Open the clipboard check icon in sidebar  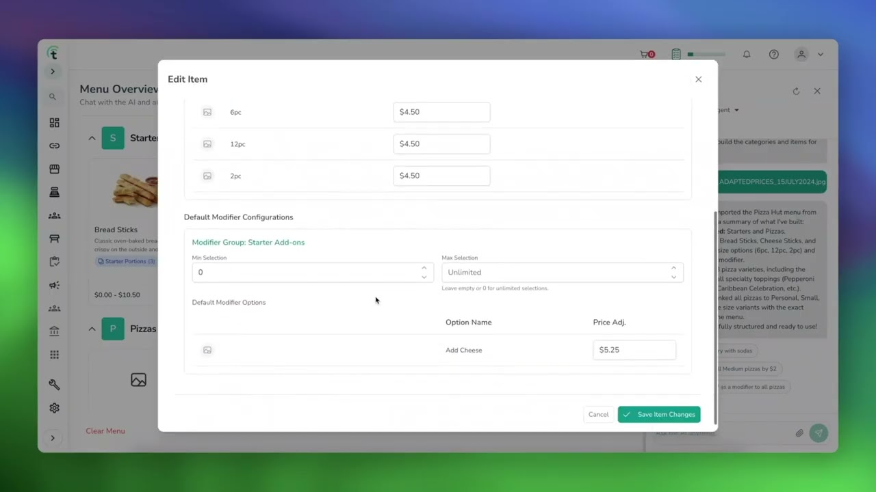click(x=54, y=262)
